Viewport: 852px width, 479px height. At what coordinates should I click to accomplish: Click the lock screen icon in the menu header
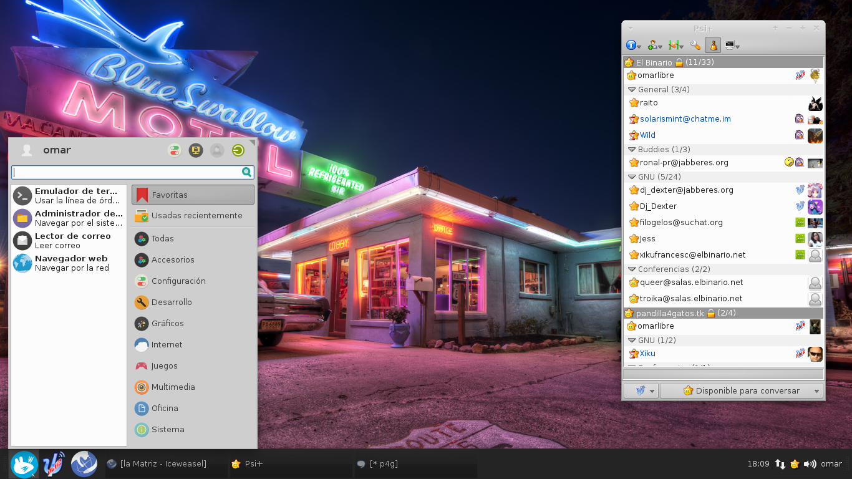196,150
